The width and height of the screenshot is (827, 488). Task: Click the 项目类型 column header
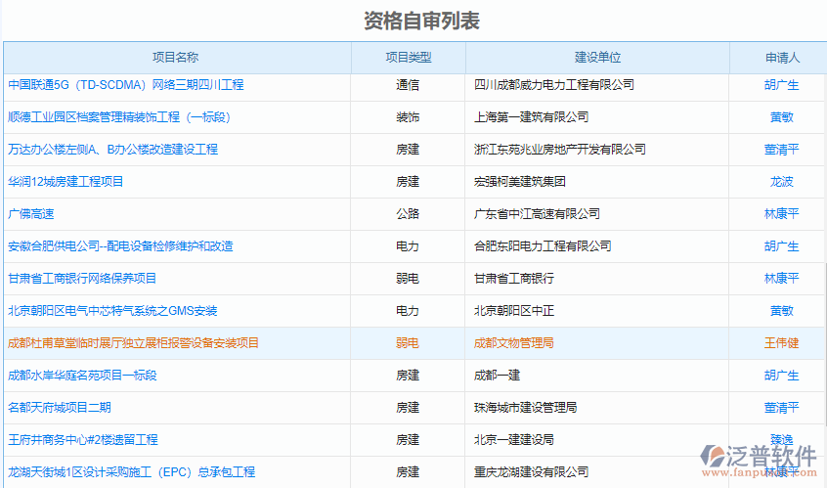click(x=408, y=58)
